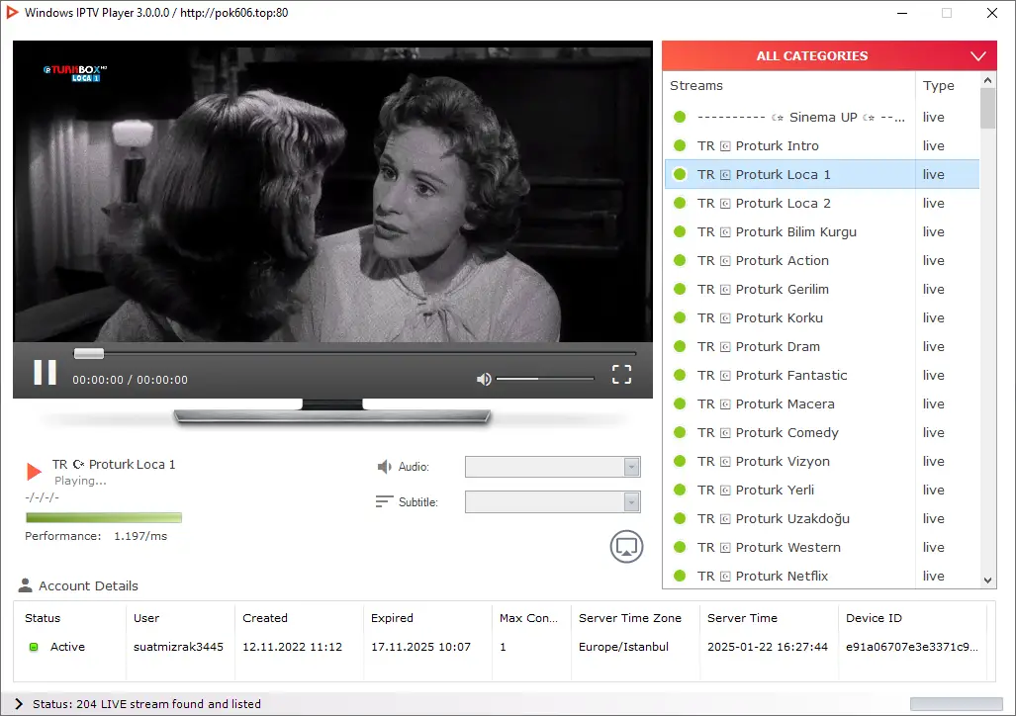
Task: Click scroll up arrow in stream list
Action: 987,80
